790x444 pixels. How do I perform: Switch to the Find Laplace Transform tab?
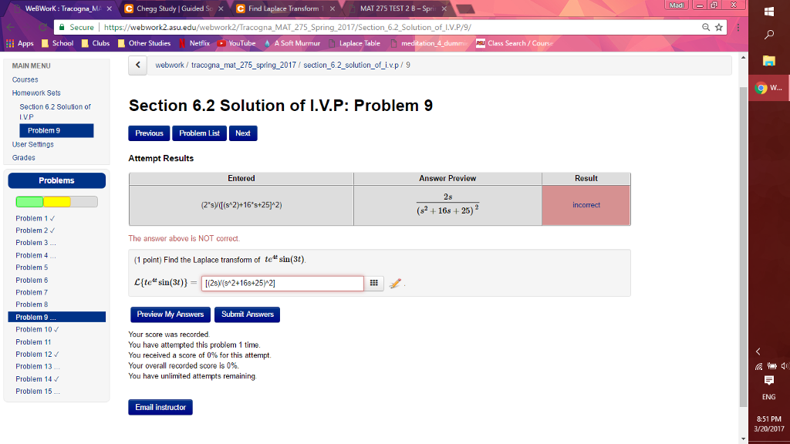click(x=286, y=8)
